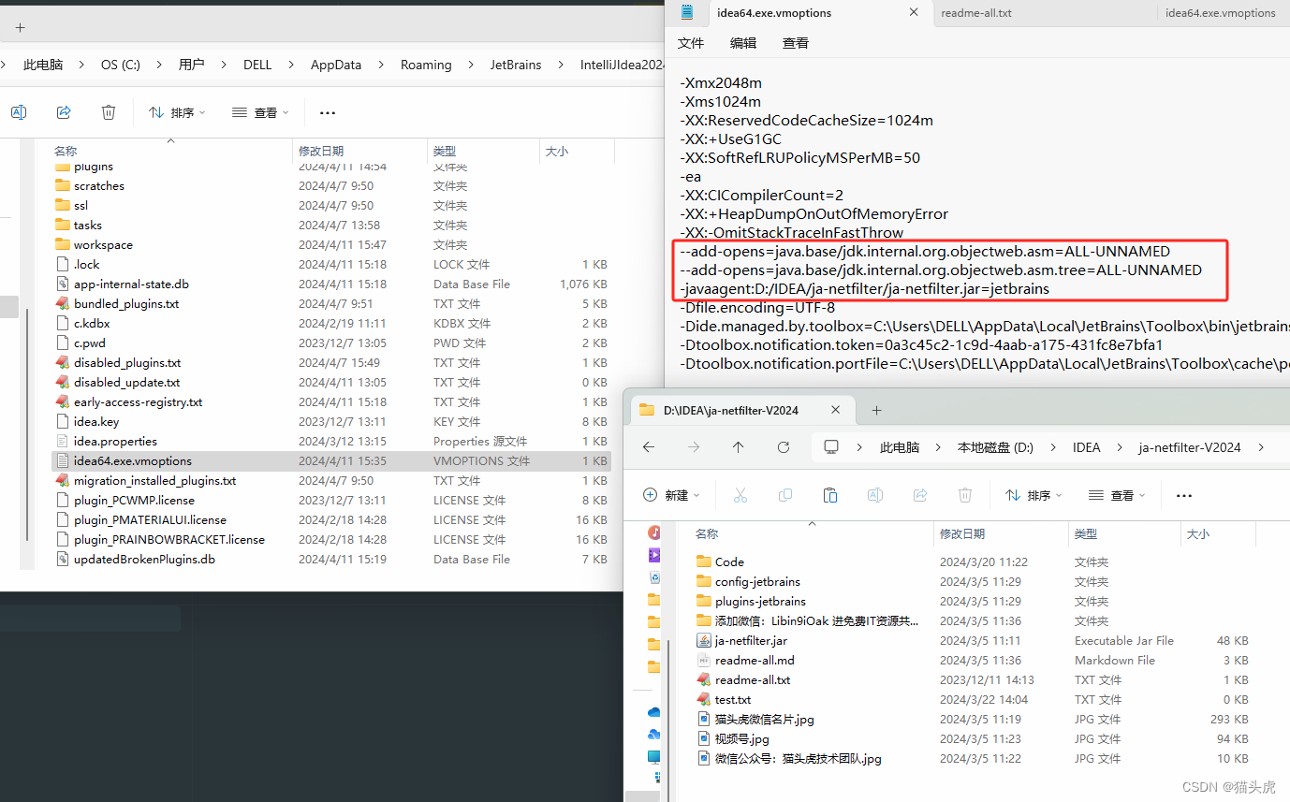Open the 新建 new dropdown in ja-netfilter Explorer
The image size is (1290, 802).
pyautogui.click(x=672, y=495)
